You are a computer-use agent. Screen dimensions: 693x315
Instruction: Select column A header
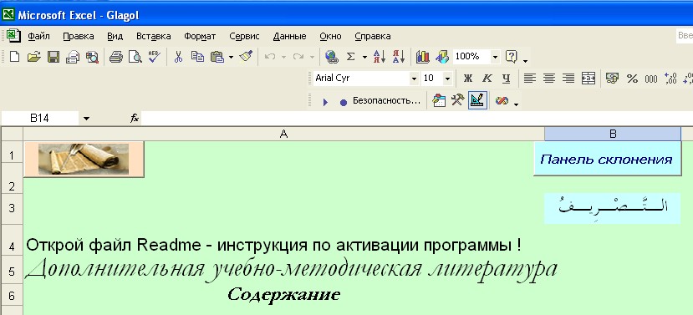pyautogui.click(x=283, y=134)
